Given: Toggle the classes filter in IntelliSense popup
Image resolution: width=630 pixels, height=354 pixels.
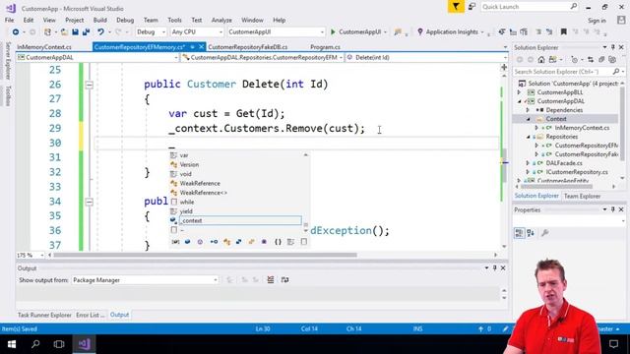Looking at the screenshot, I should pos(226,242).
